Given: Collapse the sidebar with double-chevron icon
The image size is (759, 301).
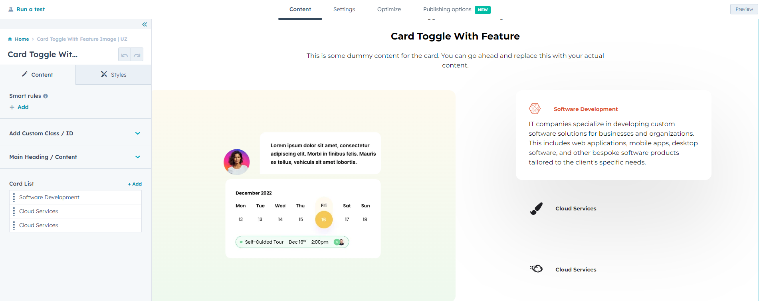Looking at the screenshot, I should tap(145, 24).
